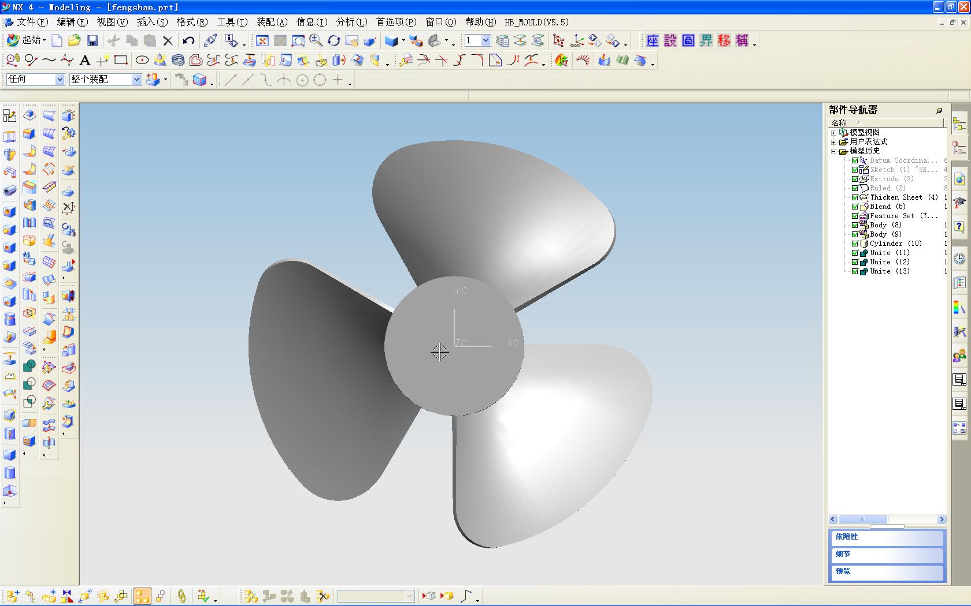
Task: Open the Help question-mark side tab
Action: [x=959, y=227]
